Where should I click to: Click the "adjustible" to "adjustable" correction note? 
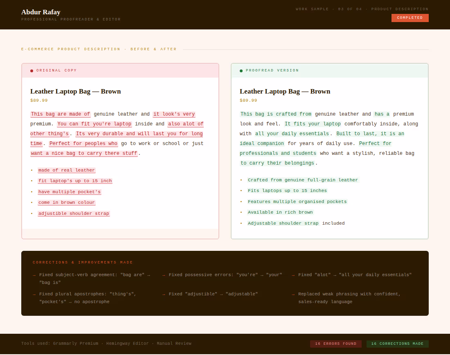pos(213,294)
